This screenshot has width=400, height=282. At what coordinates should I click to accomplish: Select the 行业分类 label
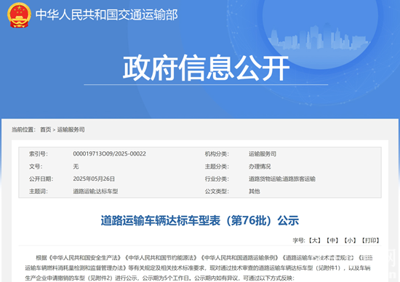pos(217,179)
